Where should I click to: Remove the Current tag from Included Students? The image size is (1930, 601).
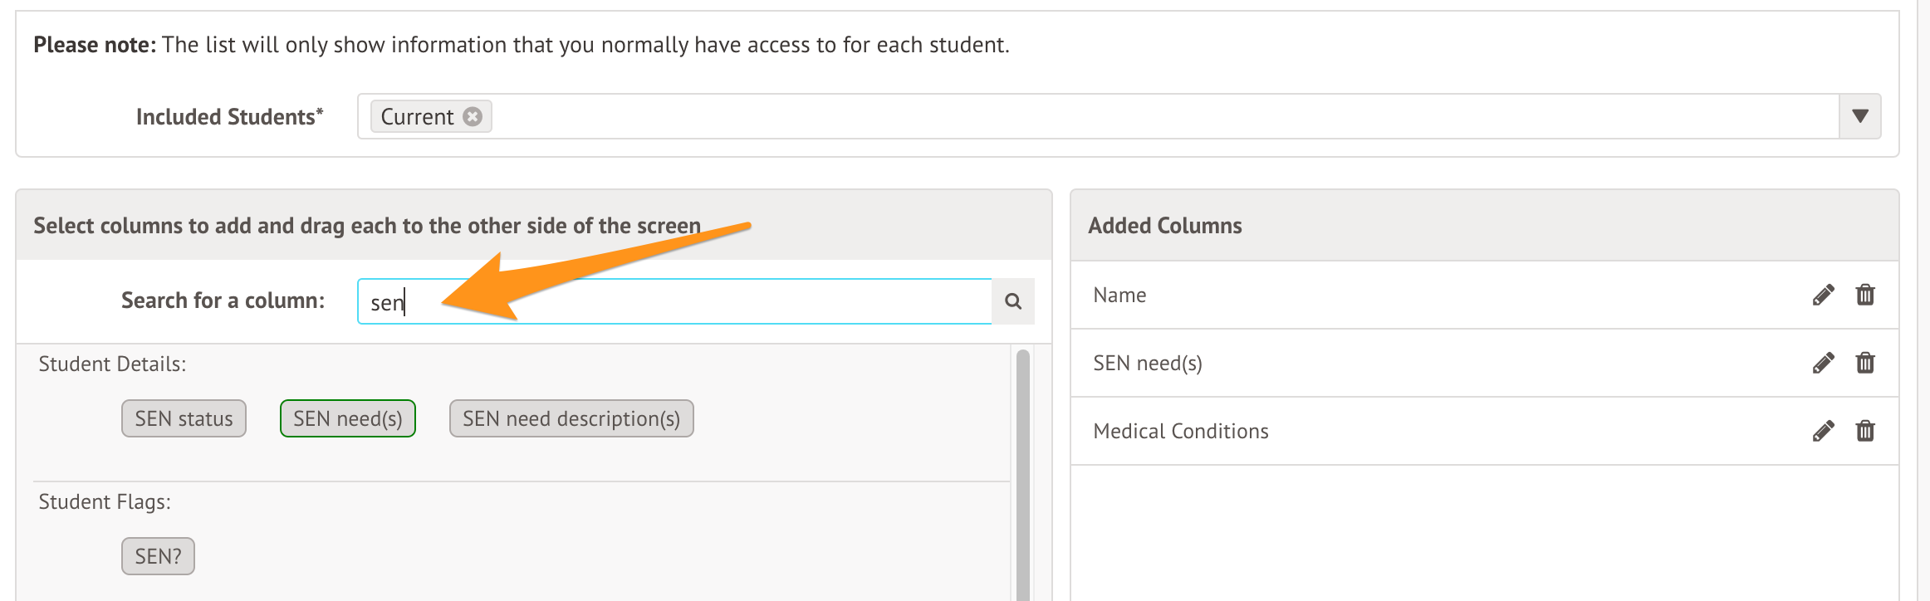[473, 116]
